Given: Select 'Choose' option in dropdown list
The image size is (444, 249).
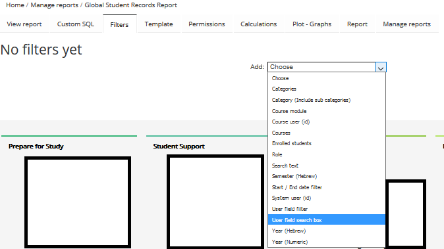Looking at the screenshot, I should click(327, 78).
